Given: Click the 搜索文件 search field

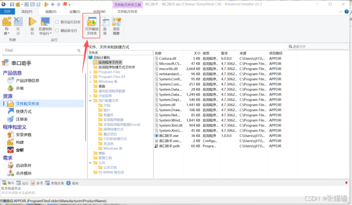Looking at the screenshot, I should (x=318, y=46).
